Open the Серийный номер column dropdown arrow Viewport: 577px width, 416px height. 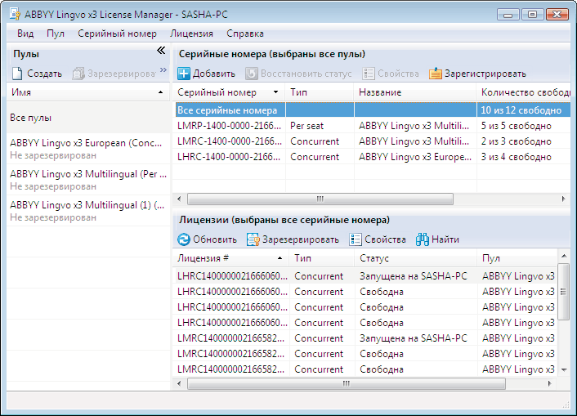275,93
